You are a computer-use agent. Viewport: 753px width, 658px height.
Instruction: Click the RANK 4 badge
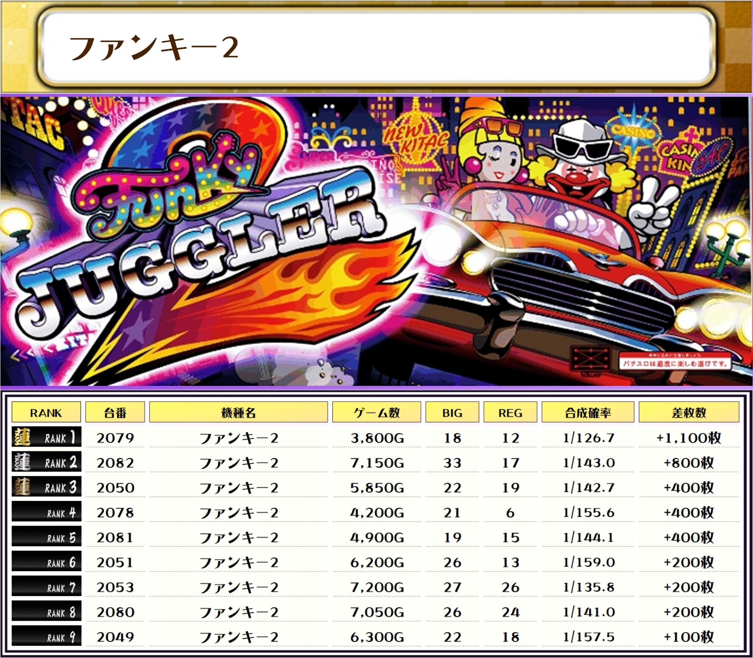point(46,512)
